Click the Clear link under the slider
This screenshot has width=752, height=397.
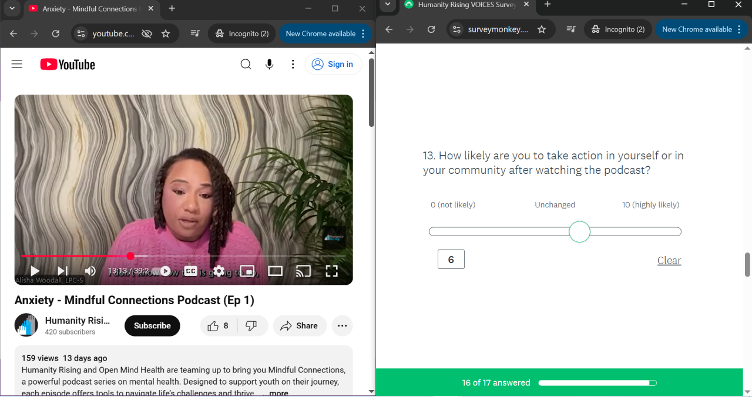tap(669, 261)
